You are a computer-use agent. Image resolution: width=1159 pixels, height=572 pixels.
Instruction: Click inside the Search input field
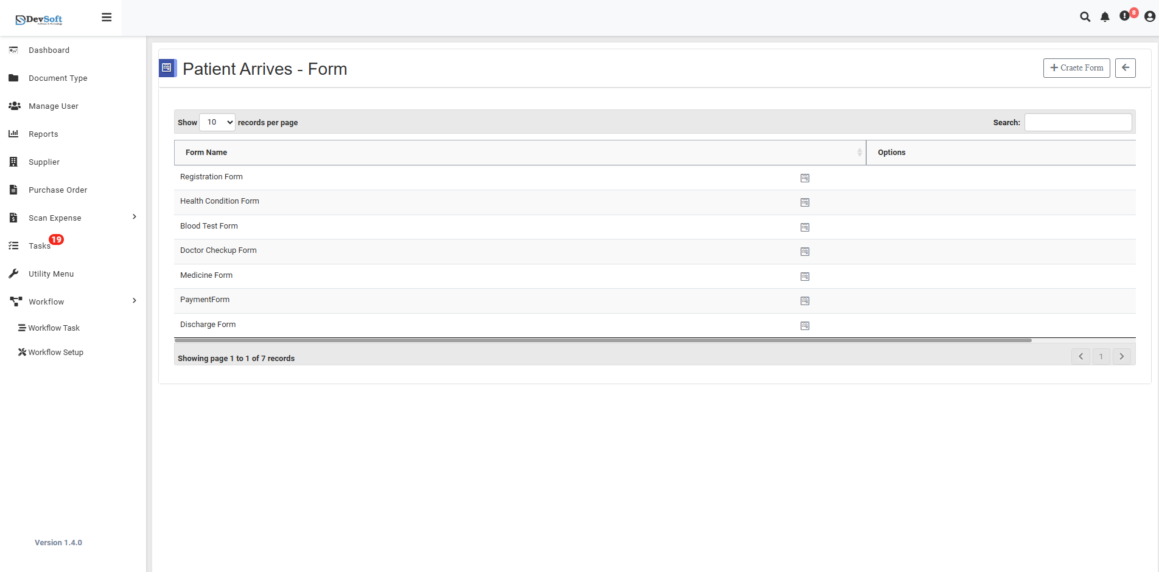coord(1077,122)
